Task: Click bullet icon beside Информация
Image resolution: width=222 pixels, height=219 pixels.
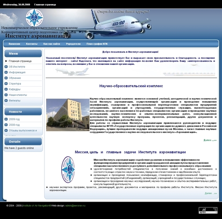Action: (6, 72)
